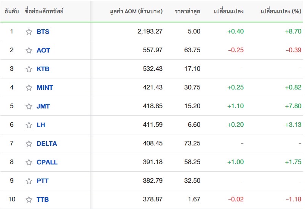
Task: Open the DELTA stock link
Action: (47, 144)
